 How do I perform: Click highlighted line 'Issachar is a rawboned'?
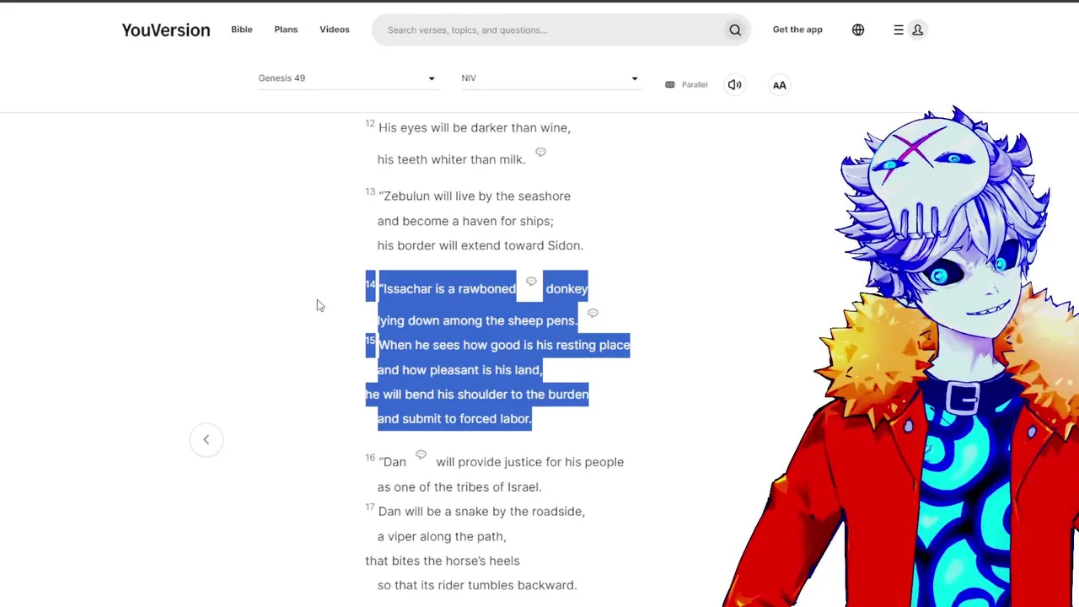point(448,289)
